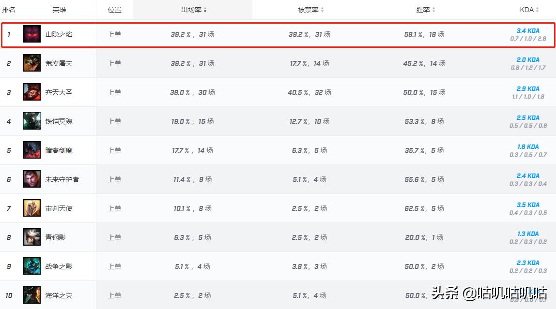The width and height of the screenshot is (556, 309).
Task: Click the 海洋之灾 champion thumbnail
Action: point(32,295)
